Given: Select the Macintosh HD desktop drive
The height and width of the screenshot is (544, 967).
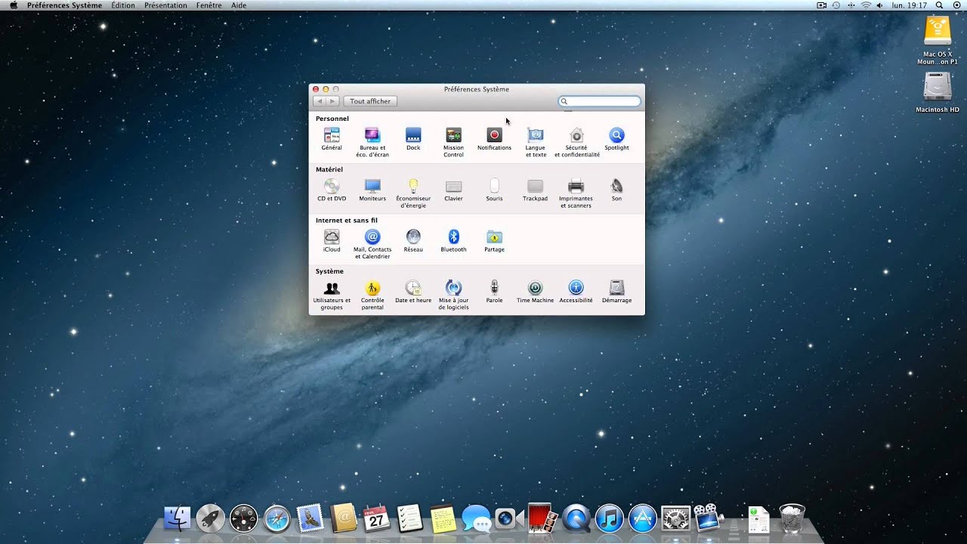Looking at the screenshot, I should [938, 93].
